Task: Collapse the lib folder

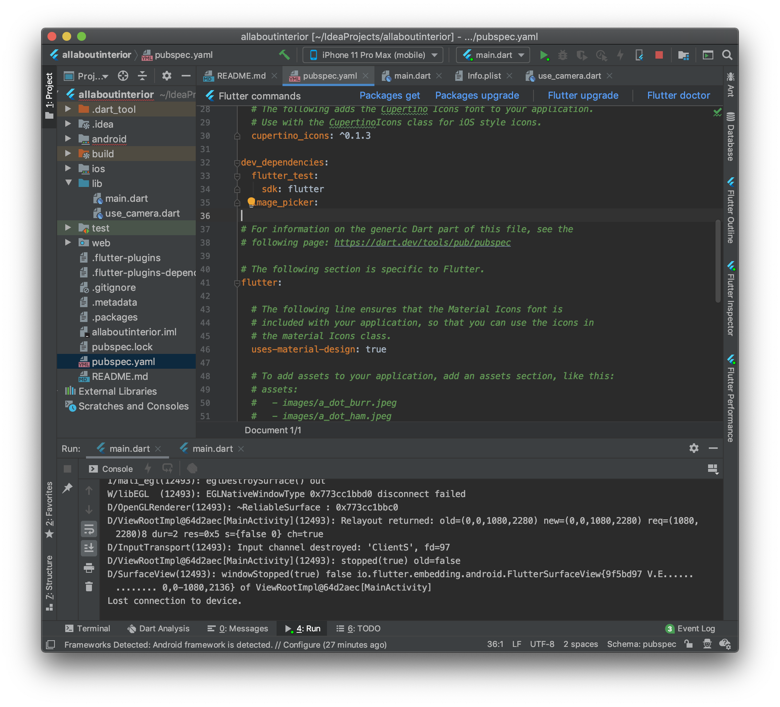Action: (x=69, y=183)
